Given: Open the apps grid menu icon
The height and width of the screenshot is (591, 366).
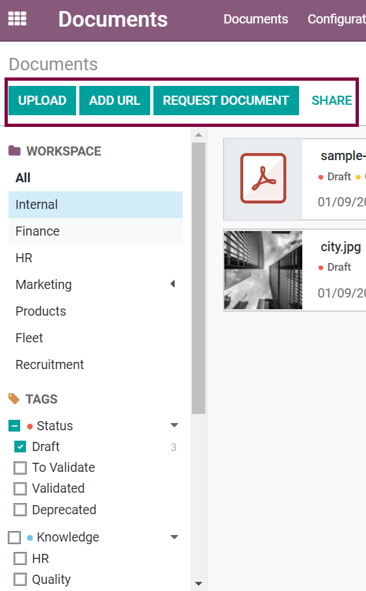Looking at the screenshot, I should click(x=18, y=18).
